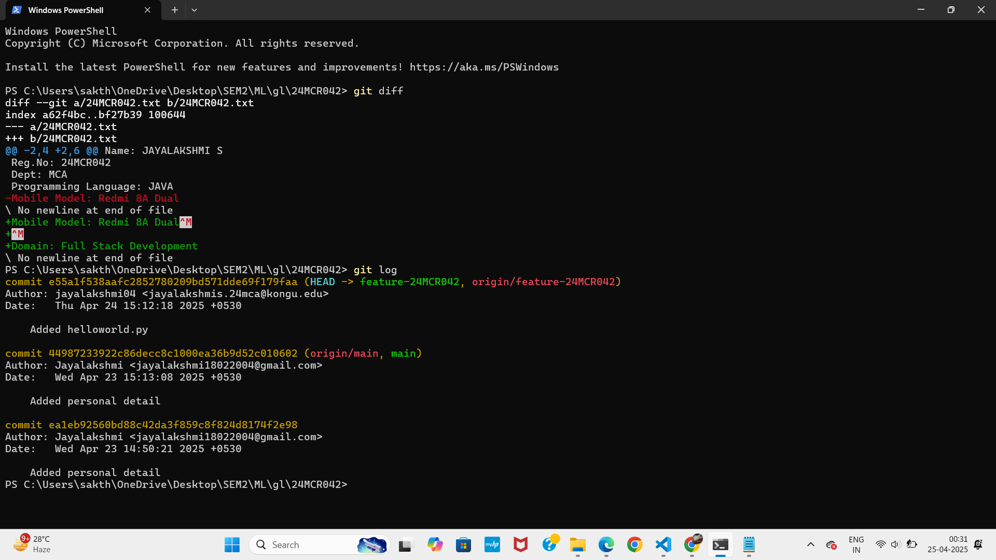The image size is (996, 560).
Task: Open the Chrome profile window with avatar
Action: 692,544
